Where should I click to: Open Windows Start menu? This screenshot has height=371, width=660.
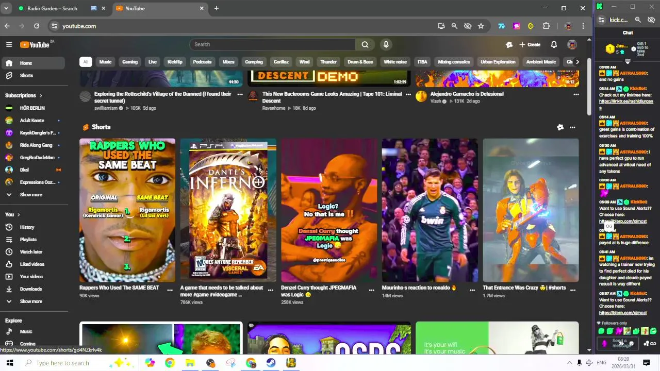[10, 363]
